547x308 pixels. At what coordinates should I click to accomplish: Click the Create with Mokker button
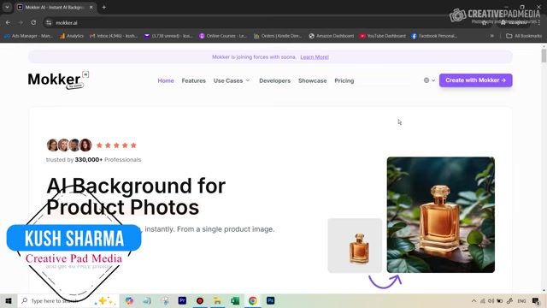coord(476,80)
